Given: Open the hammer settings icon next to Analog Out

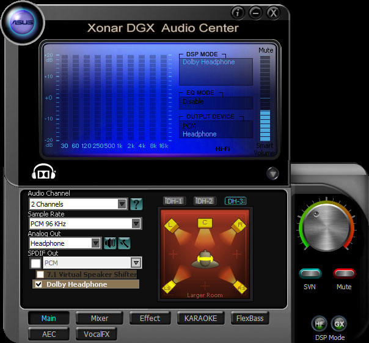Looking at the screenshot, I should coord(124,243).
